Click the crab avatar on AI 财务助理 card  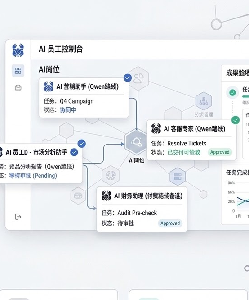(106, 195)
